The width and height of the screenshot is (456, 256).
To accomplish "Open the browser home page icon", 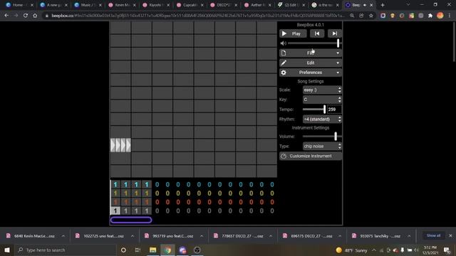I will 35,16.
